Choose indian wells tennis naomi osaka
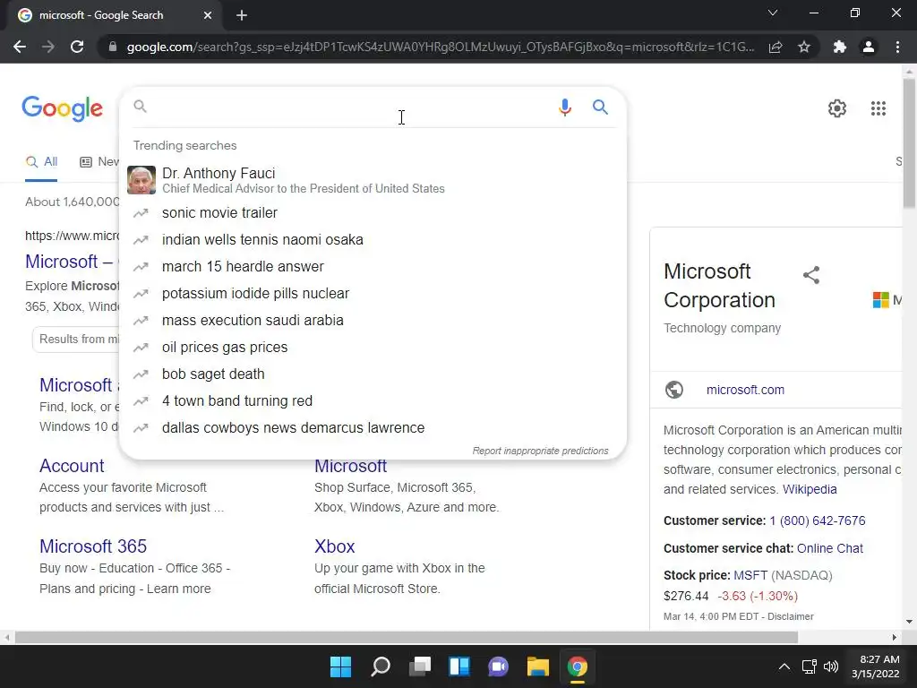Image resolution: width=917 pixels, height=688 pixels. click(373, 240)
